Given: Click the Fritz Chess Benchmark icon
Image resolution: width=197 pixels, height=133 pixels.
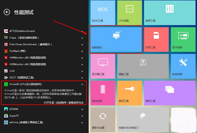Looking at the screenshot, I should coord(6,44).
